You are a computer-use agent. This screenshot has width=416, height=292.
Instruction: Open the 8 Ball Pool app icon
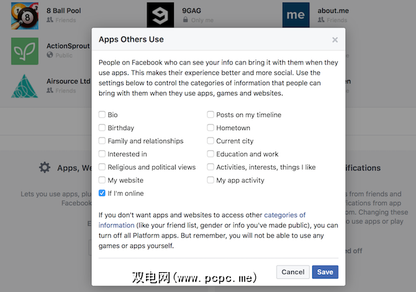coord(25,15)
